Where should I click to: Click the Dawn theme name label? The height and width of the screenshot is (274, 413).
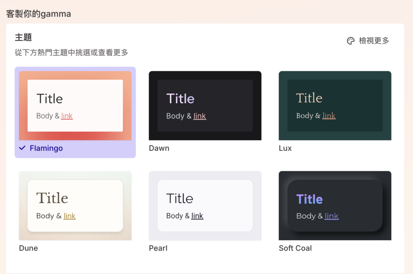pos(159,148)
